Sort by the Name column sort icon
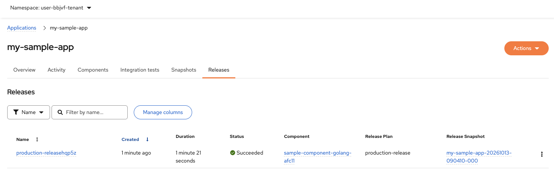The height and width of the screenshot is (183, 554). [37, 139]
